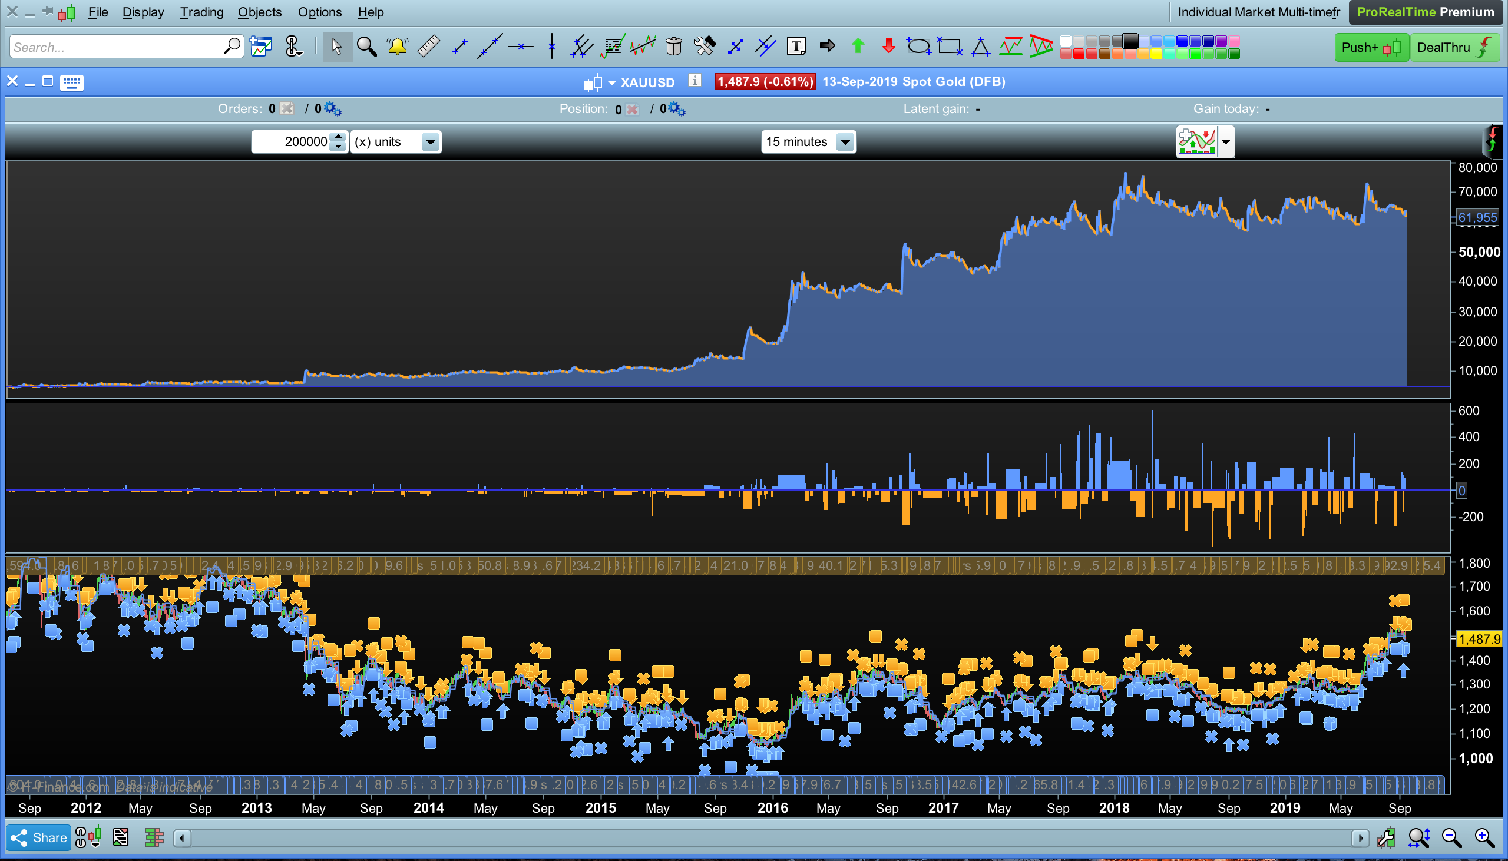
Task: Choose the yellow color swatch
Action: click(x=1157, y=55)
